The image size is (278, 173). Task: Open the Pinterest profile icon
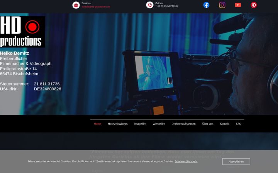254,5
